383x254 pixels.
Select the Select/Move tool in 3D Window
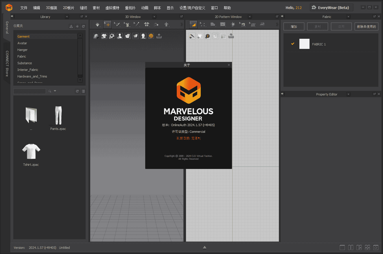[108, 25]
